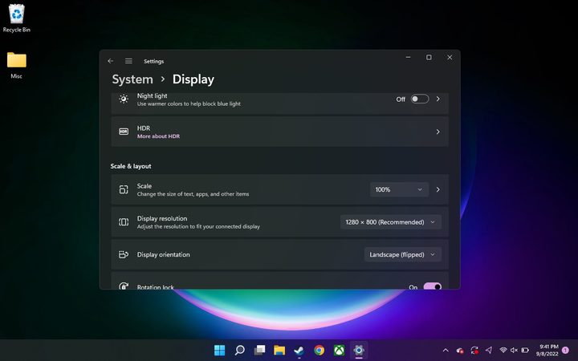Open Night light details chevron
578x361 pixels.
(x=438, y=99)
